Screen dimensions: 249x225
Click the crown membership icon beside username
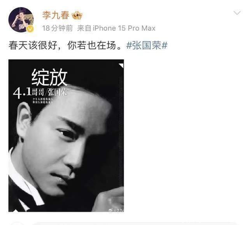click(77, 16)
